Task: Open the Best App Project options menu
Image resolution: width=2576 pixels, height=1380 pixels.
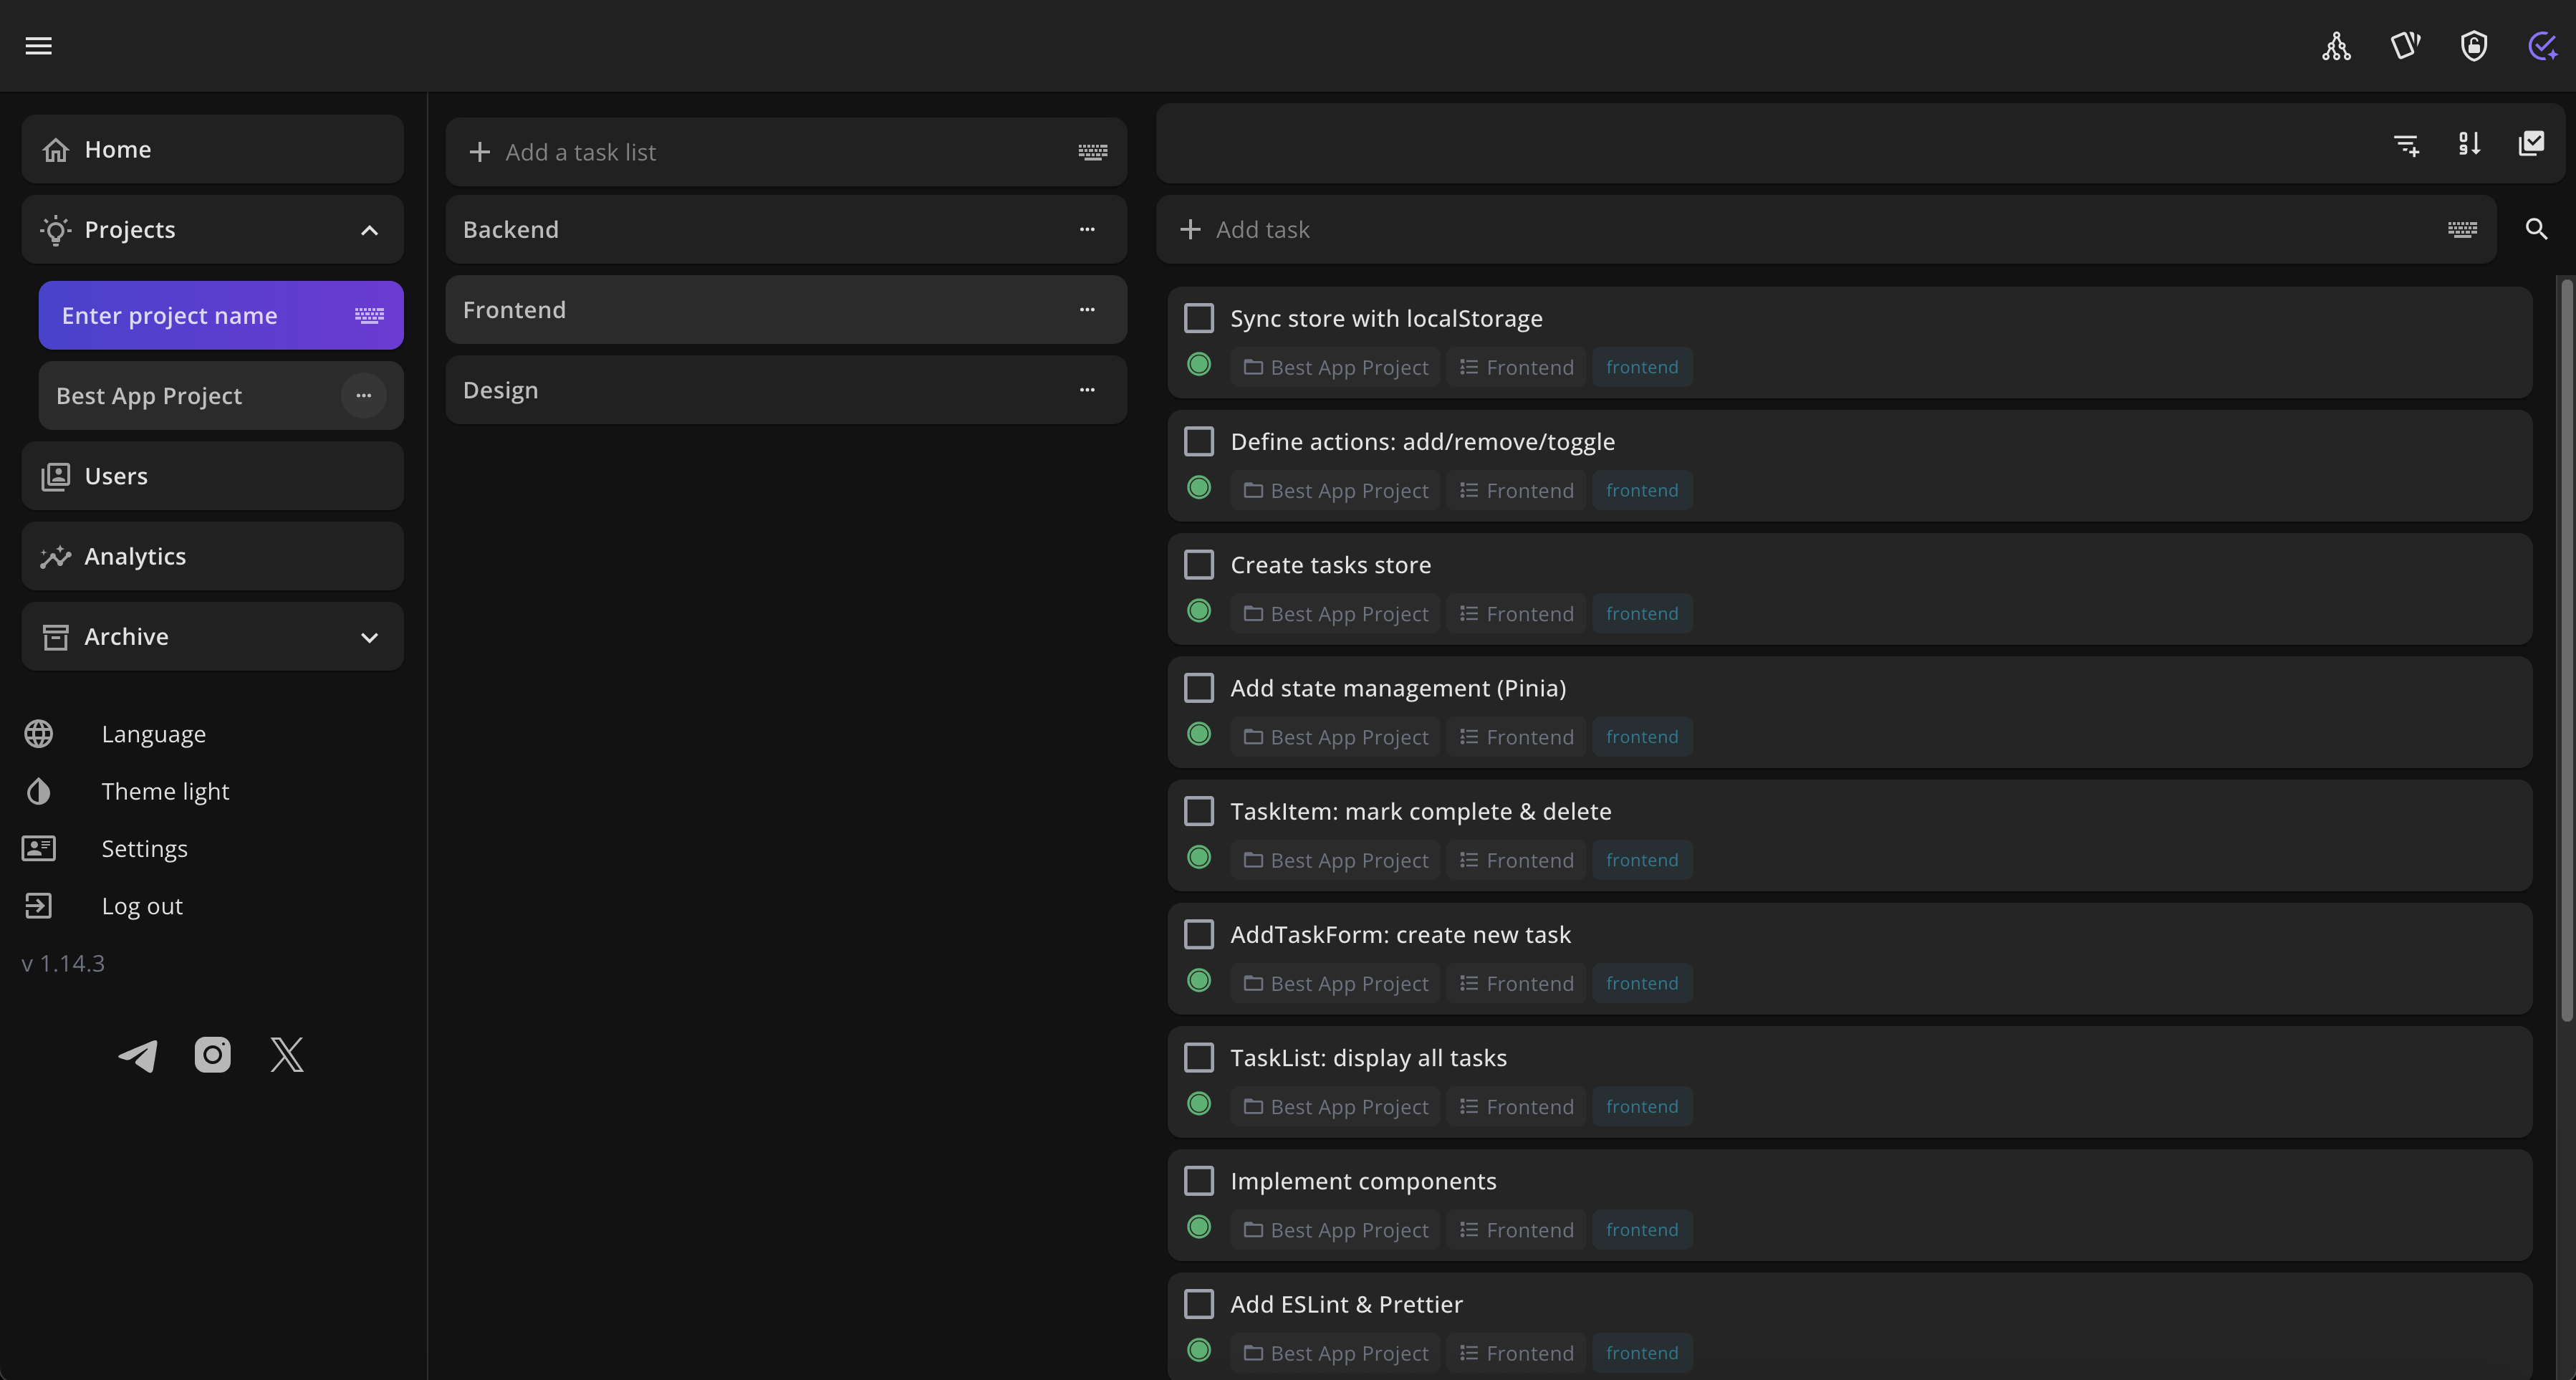Action: pos(363,395)
